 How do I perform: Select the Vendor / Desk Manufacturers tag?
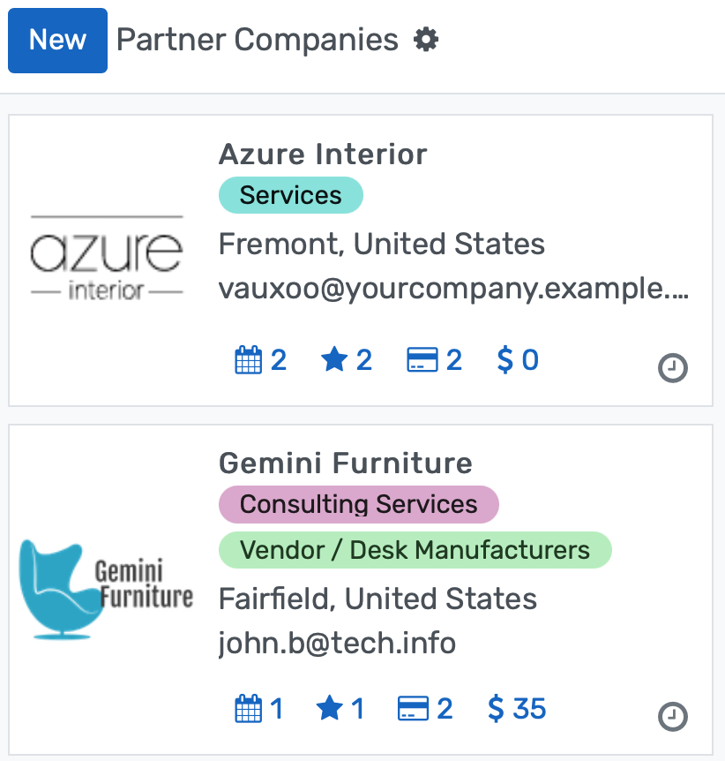point(415,549)
